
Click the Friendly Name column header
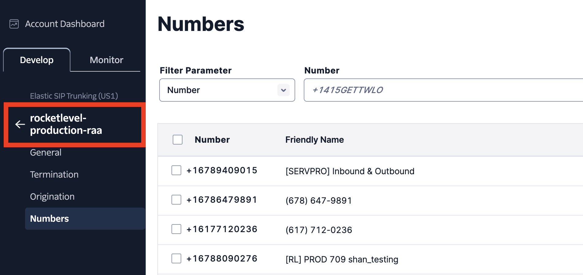314,140
